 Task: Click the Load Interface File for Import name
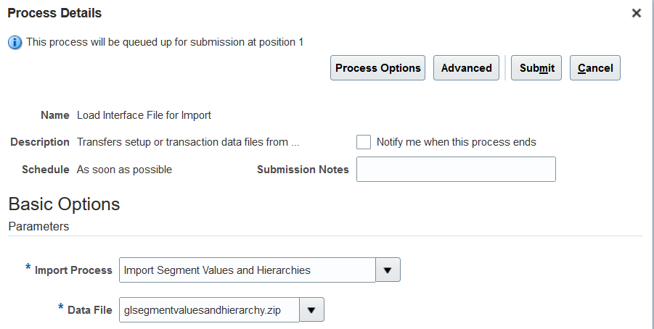coord(144,115)
